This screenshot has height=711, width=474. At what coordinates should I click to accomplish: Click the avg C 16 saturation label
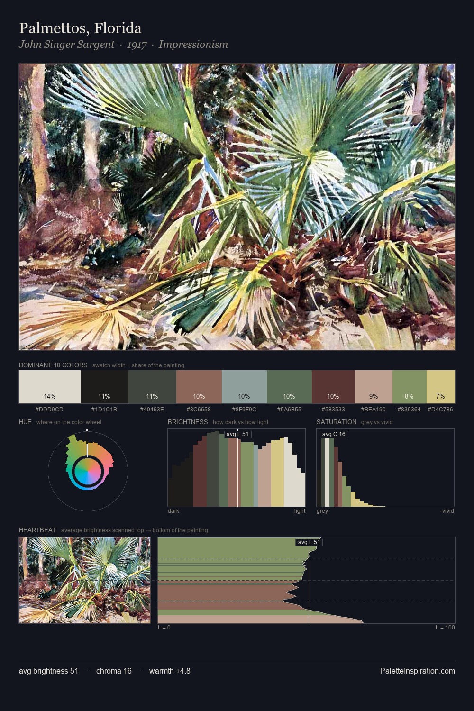(x=334, y=434)
